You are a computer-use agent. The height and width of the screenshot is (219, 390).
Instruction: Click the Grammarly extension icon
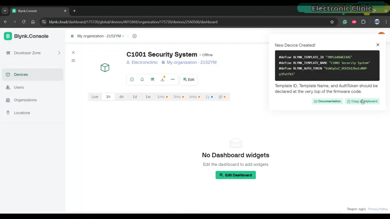coord(345,22)
